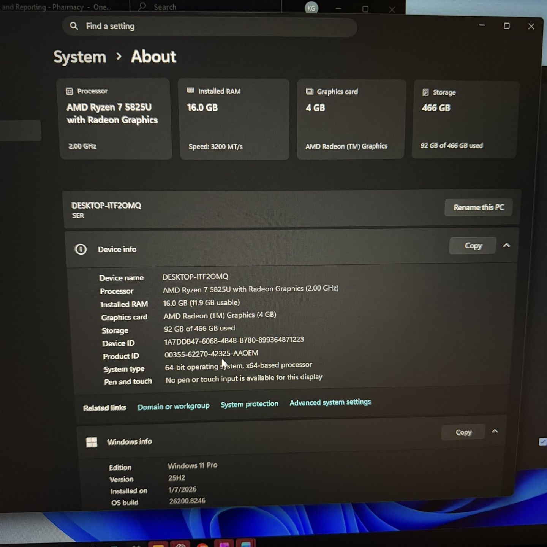Viewport: 547px width, 547px height.
Task: Open the 92 GB of 466 GB used Storage card text
Action: coord(452,145)
